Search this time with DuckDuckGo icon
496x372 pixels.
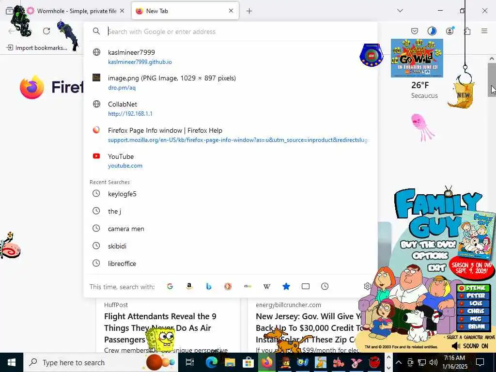click(x=228, y=287)
